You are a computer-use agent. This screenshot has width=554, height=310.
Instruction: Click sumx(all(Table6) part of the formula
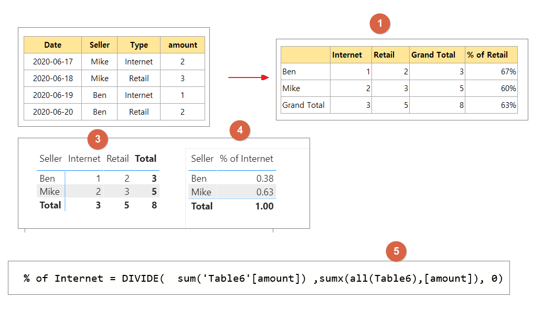(x=369, y=279)
